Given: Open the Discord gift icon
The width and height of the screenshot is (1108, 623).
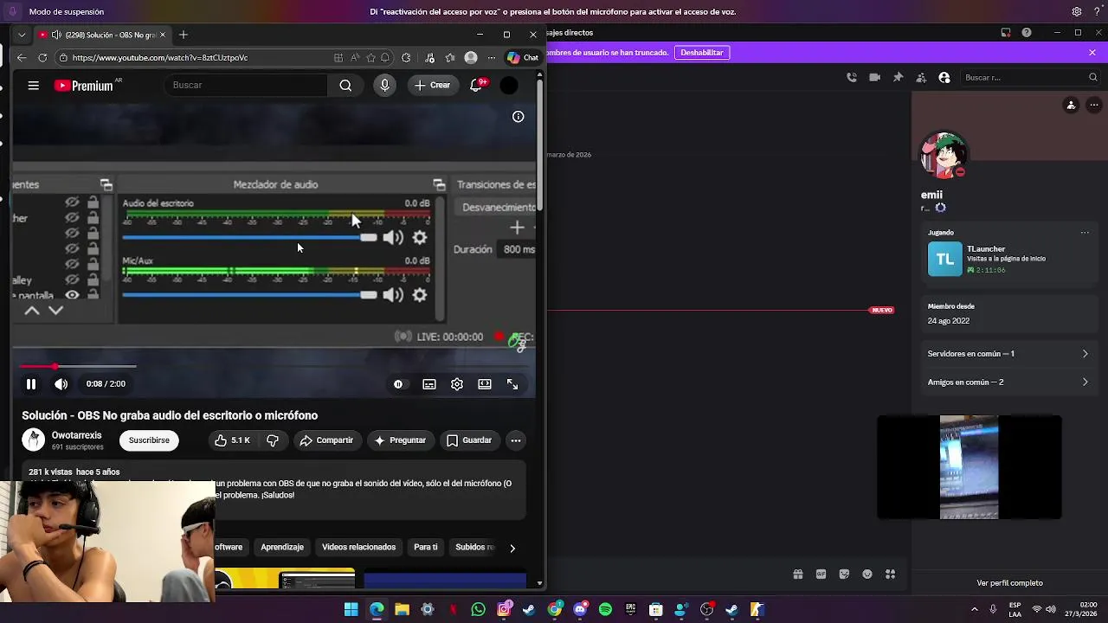Looking at the screenshot, I should point(797,574).
